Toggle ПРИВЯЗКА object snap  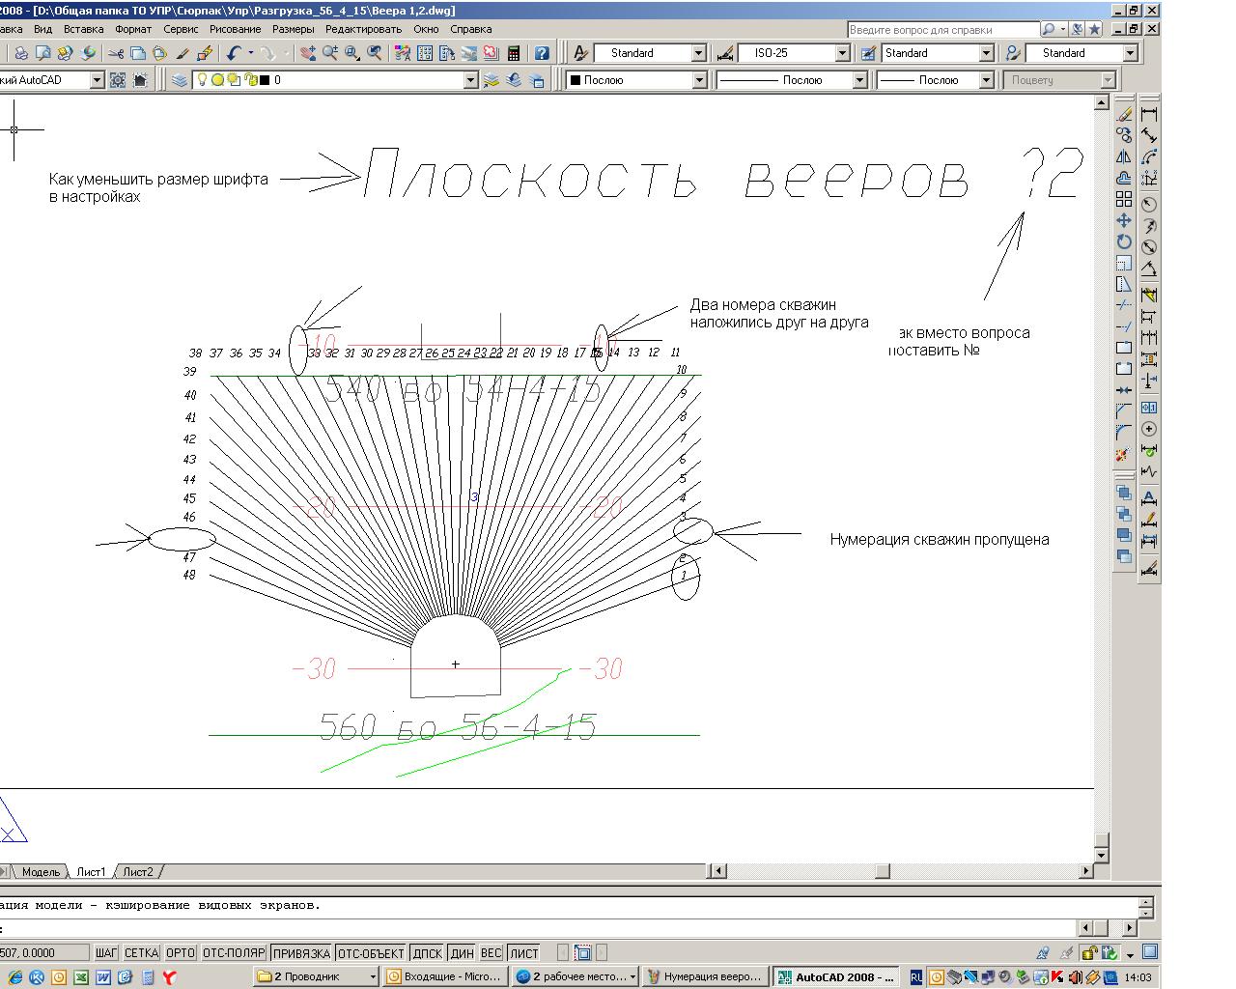coord(301,953)
